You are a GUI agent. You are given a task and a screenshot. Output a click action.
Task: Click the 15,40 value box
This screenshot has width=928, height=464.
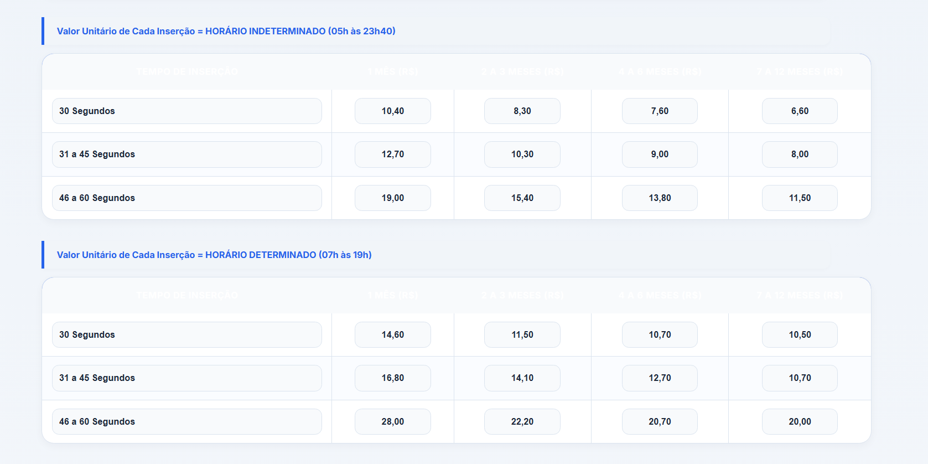tap(522, 198)
